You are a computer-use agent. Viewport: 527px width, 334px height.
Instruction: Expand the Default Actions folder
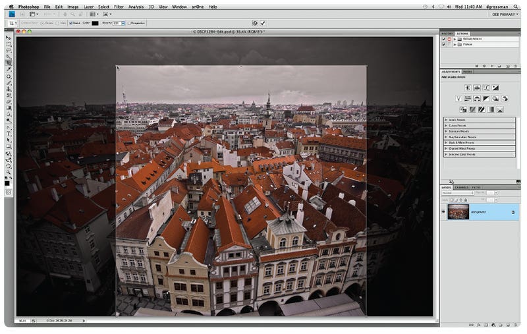point(455,40)
